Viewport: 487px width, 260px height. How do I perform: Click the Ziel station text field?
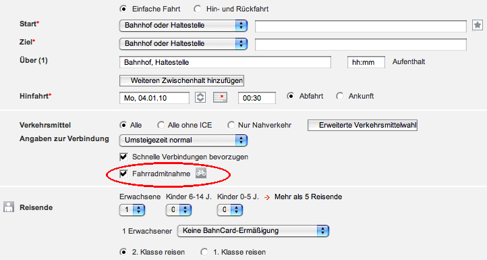click(x=361, y=45)
